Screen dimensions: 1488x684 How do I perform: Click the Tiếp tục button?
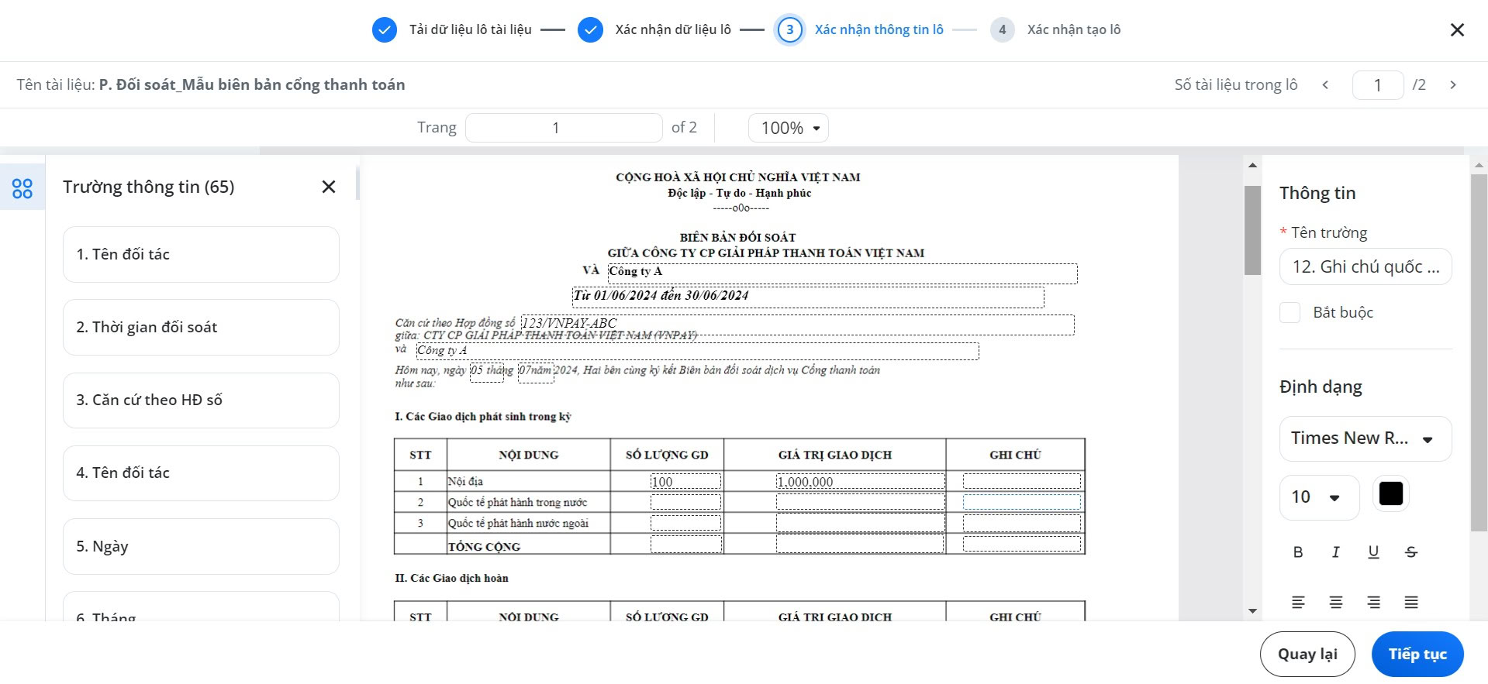[x=1417, y=655]
